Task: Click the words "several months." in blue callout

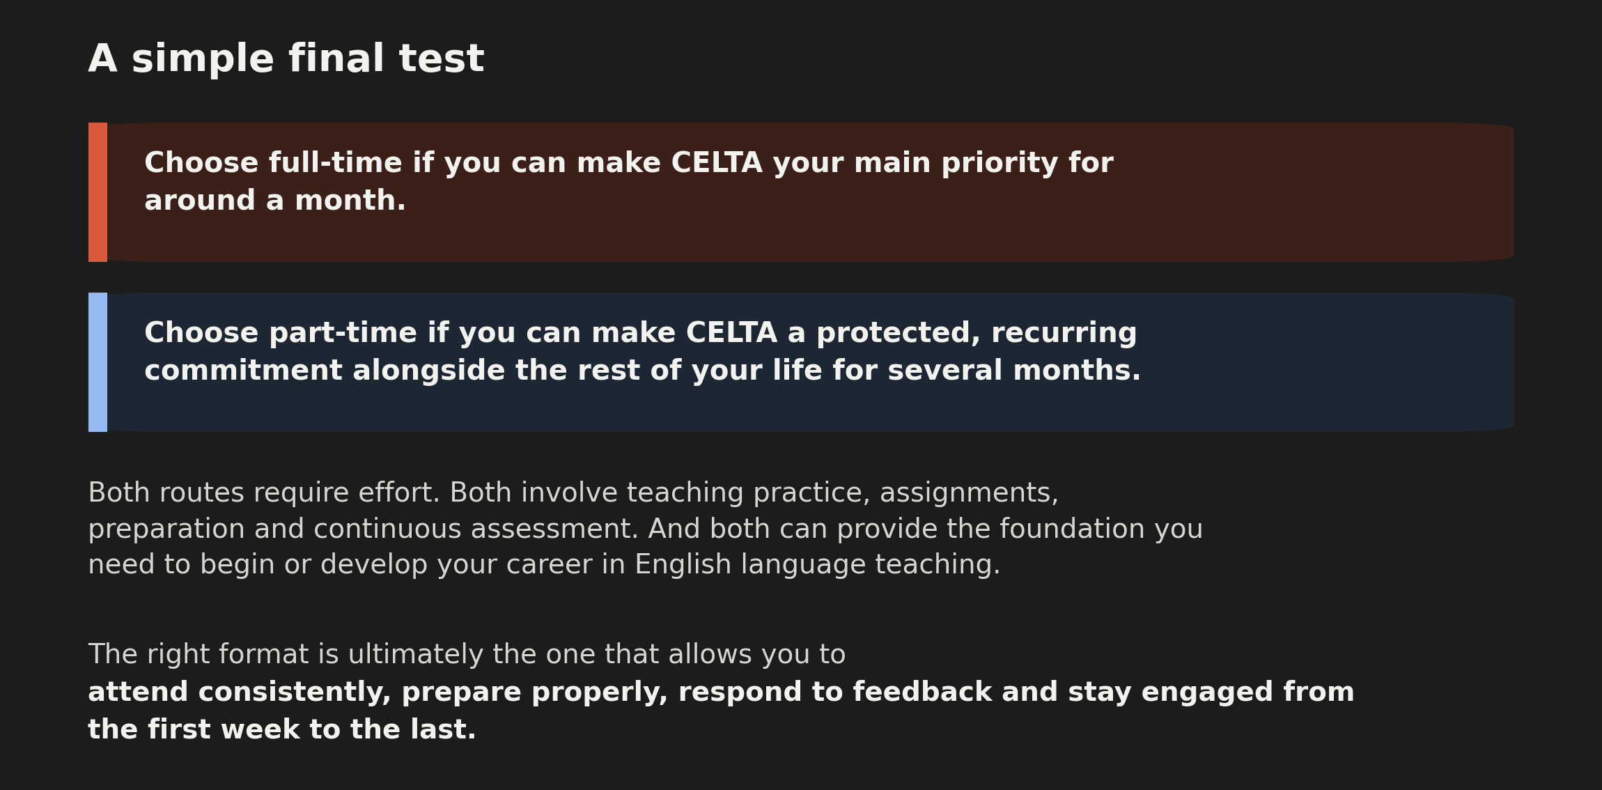Action: point(1014,371)
